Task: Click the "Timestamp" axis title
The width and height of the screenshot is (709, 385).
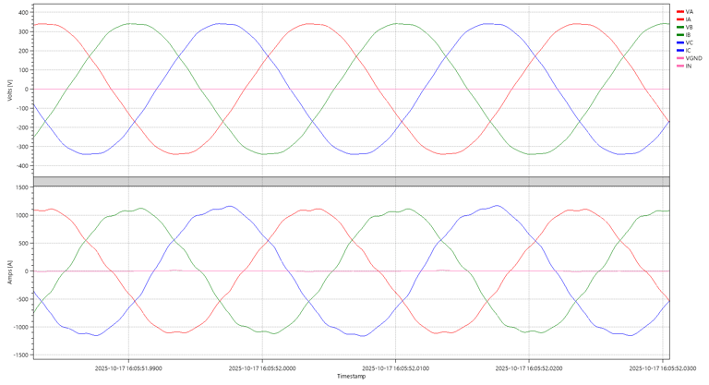Action: (x=352, y=377)
